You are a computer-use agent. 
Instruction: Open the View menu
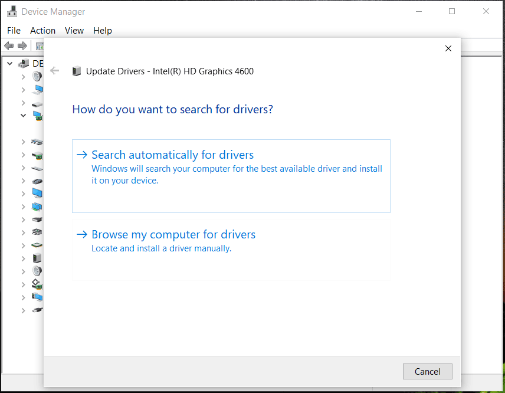tap(74, 31)
